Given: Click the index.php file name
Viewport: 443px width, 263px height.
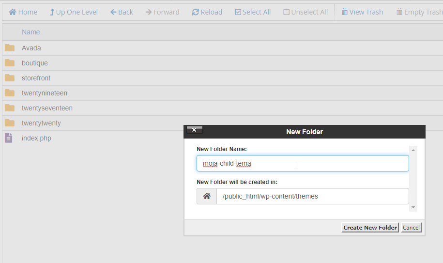Looking at the screenshot, I should [36, 138].
